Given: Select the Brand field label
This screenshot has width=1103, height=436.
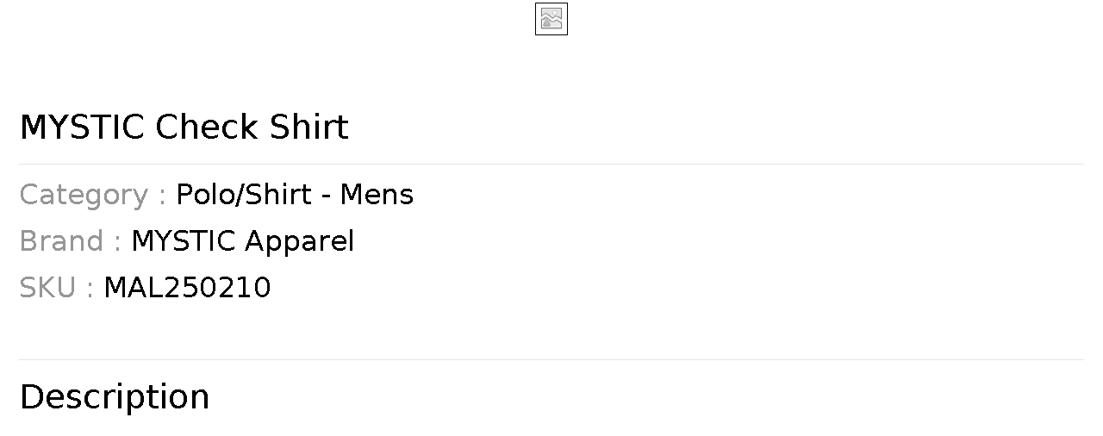Looking at the screenshot, I should [61, 241].
